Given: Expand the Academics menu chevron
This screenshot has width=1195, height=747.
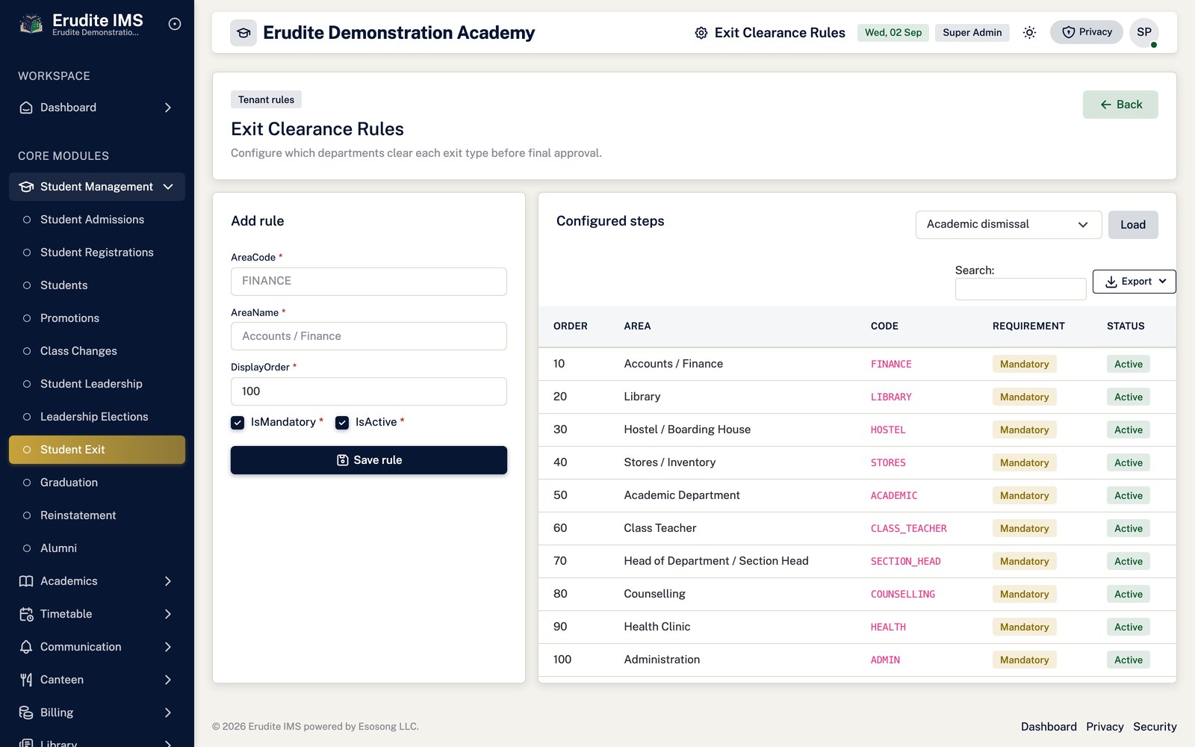Looking at the screenshot, I should (x=168, y=581).
